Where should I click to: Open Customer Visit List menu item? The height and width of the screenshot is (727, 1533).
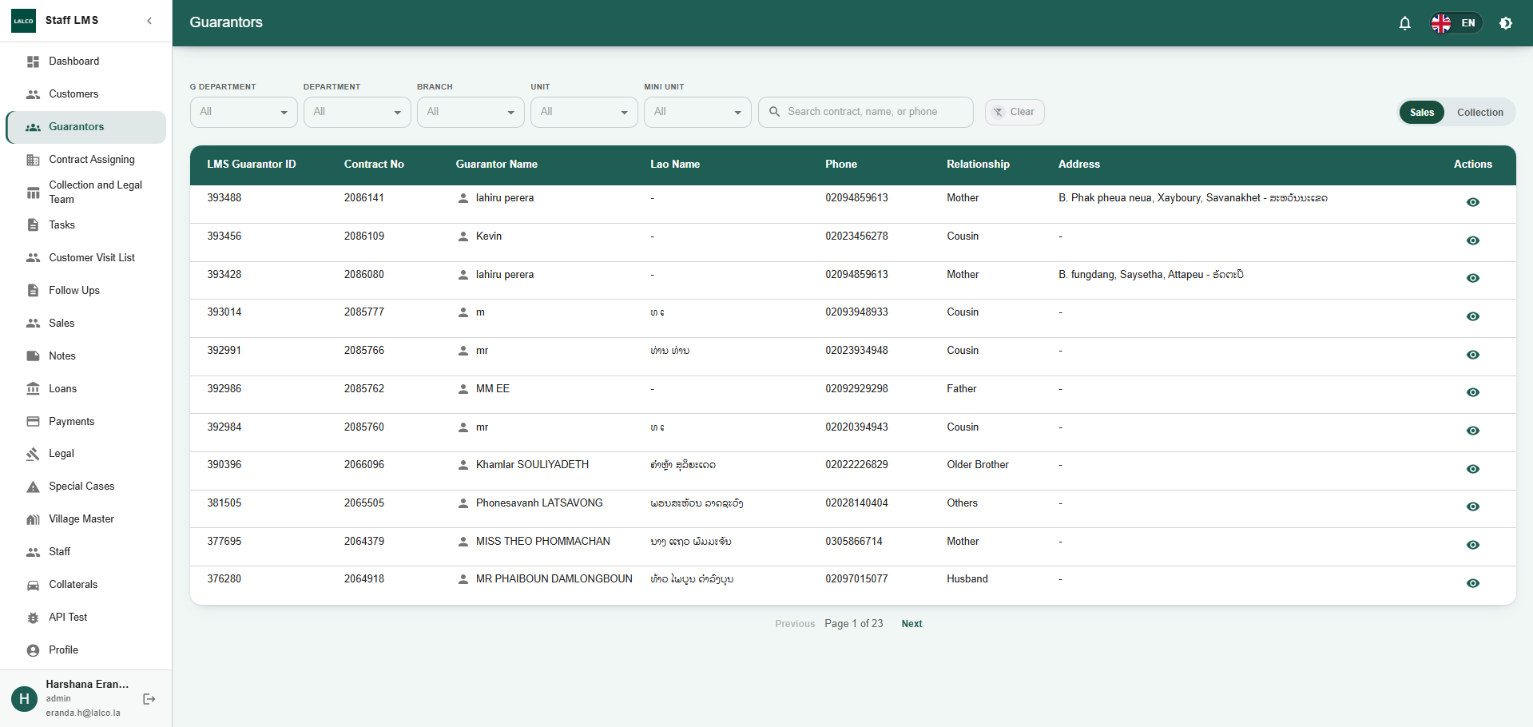pos(86,258)
